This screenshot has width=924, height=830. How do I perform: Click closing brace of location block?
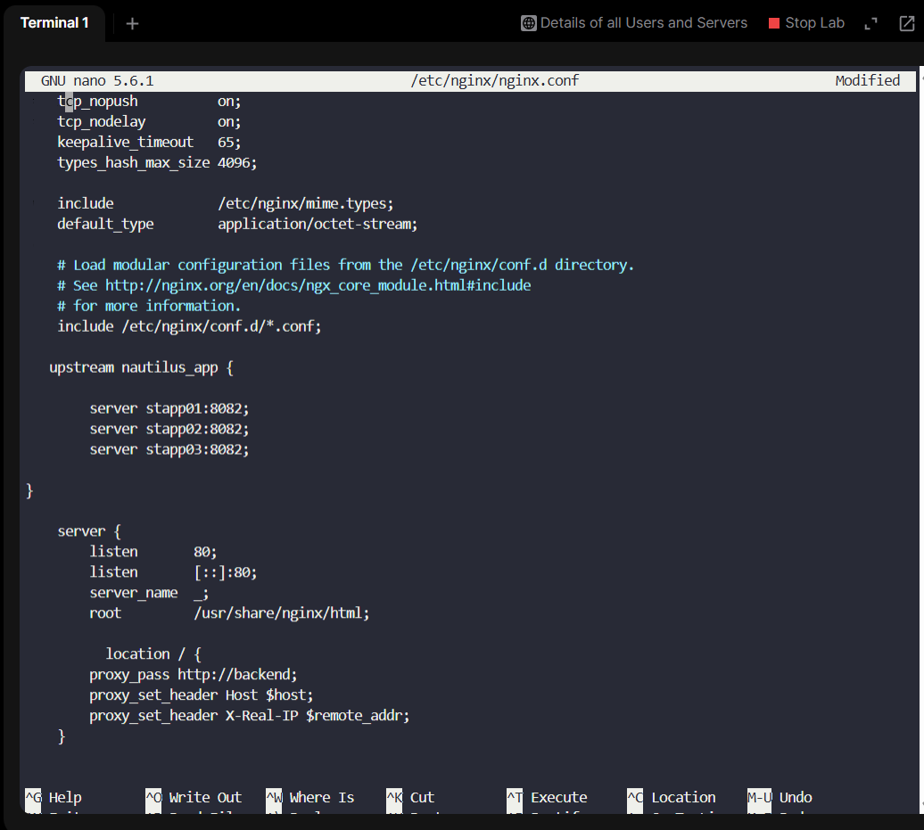[x=62, y=736]
